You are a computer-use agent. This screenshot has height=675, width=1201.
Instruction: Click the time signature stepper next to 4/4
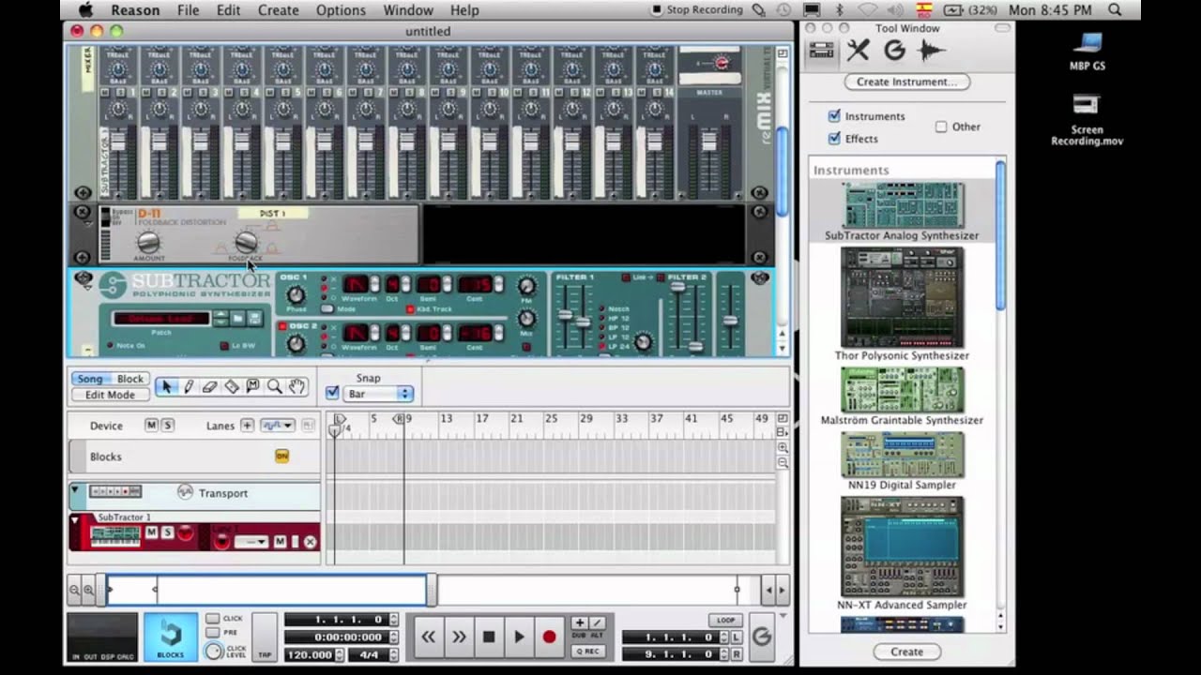(393, 654)
